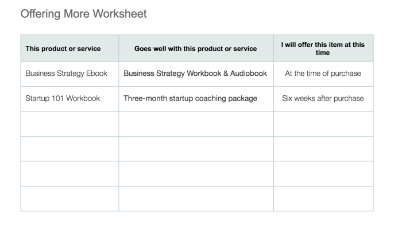402x229 pixels.
Task: Select 'Goes well with this product or service' header
Action: pos(196,48)
